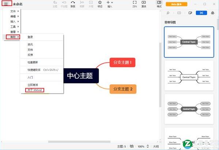This screenshot has width=219, height=150.
Task: Pick the rounded pill-shaped skeleton thumbnail
Action: 189,109
